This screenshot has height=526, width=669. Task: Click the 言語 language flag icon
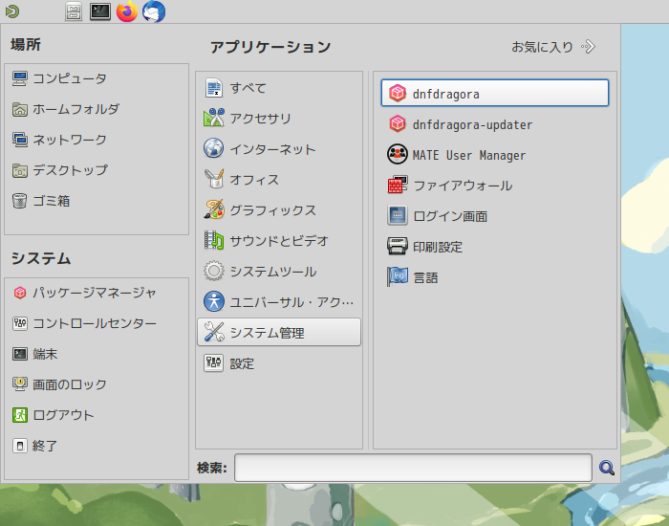(398, 276)
